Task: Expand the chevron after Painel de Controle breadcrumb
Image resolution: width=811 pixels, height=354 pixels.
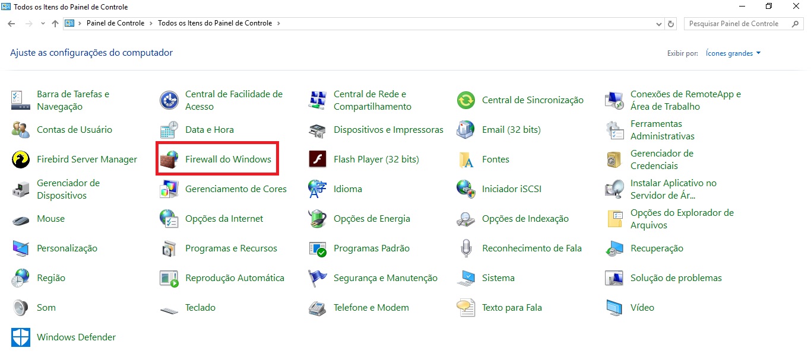Action: coord(151,23)
